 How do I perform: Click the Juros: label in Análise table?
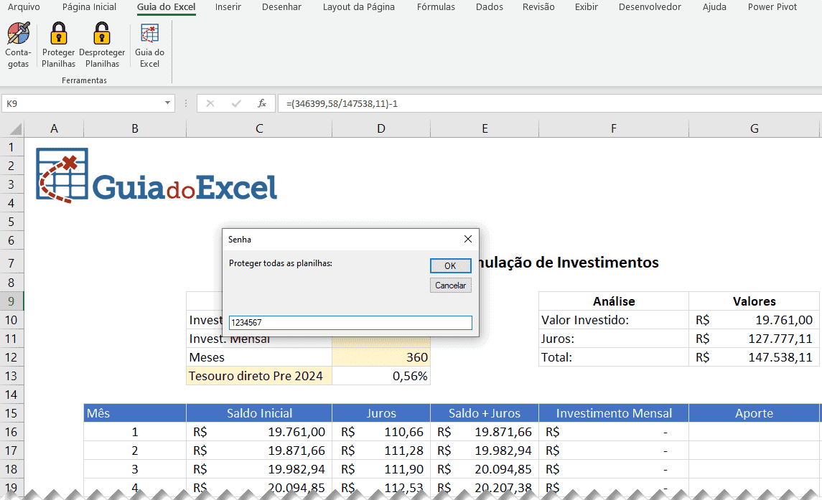click(x=613, y=339)
